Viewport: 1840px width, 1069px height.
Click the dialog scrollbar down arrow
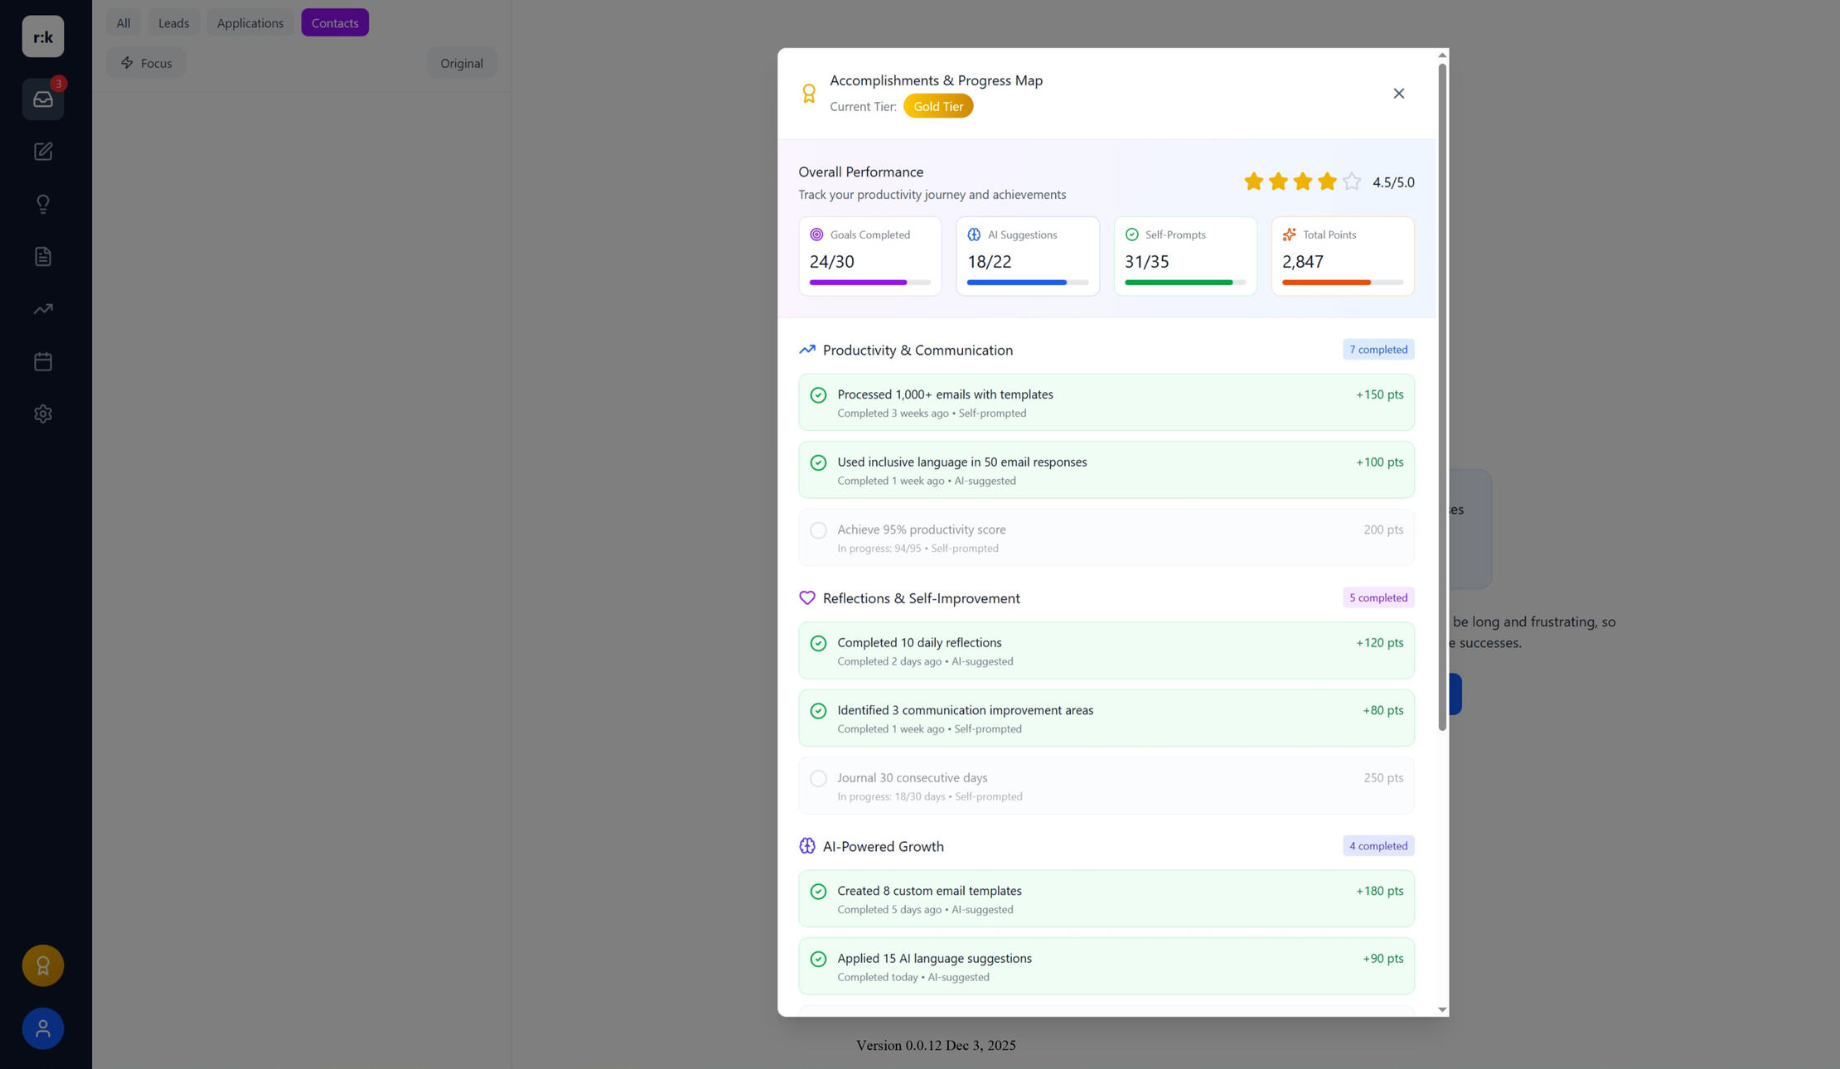1442,1009
